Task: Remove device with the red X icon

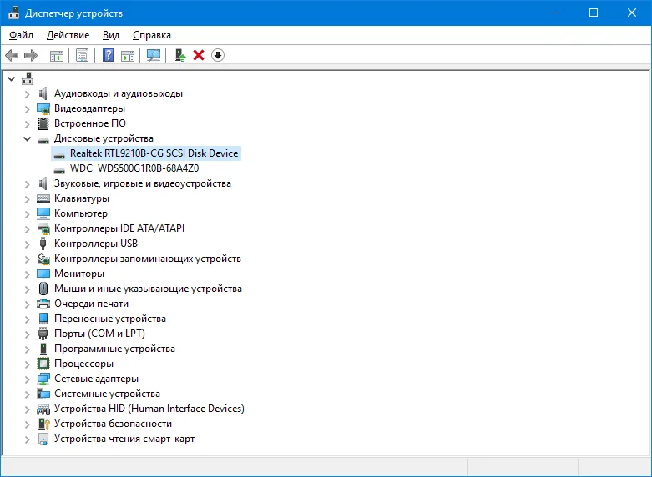Action: [199, 55]
